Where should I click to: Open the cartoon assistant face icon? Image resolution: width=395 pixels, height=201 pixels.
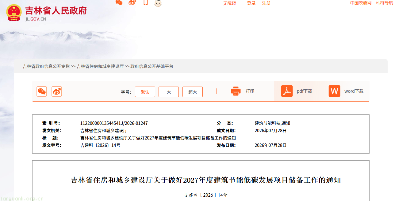point(158,3)
